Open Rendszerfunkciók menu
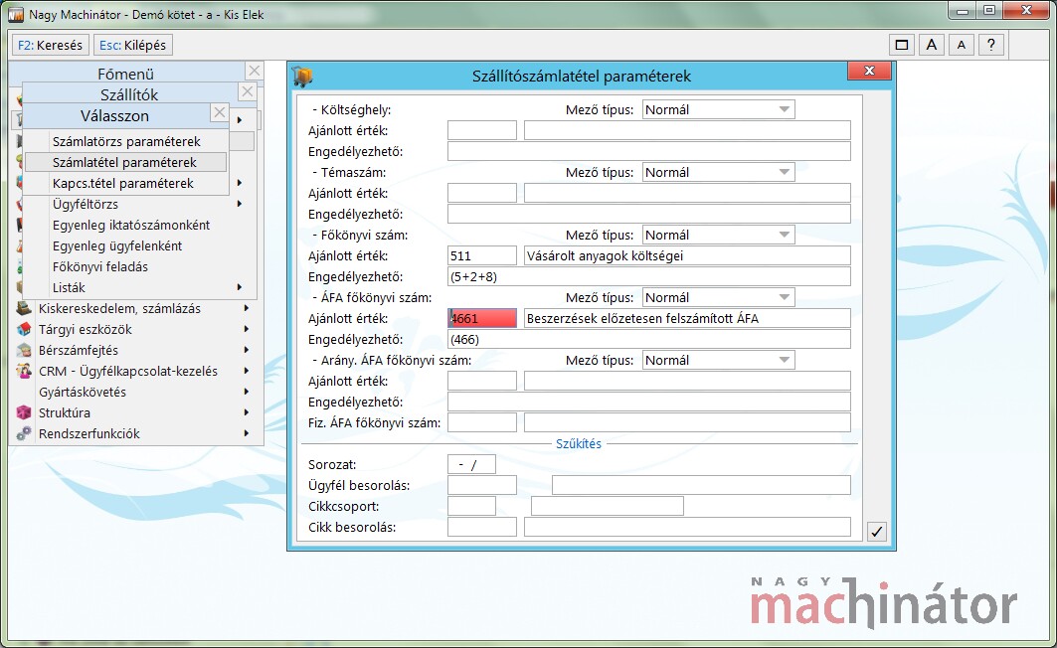The width and height of the screenshot is (1057, 648). 135,433
